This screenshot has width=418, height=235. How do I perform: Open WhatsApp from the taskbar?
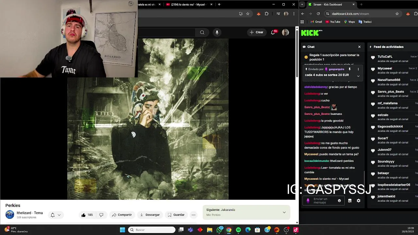click(x=219, y=230)
